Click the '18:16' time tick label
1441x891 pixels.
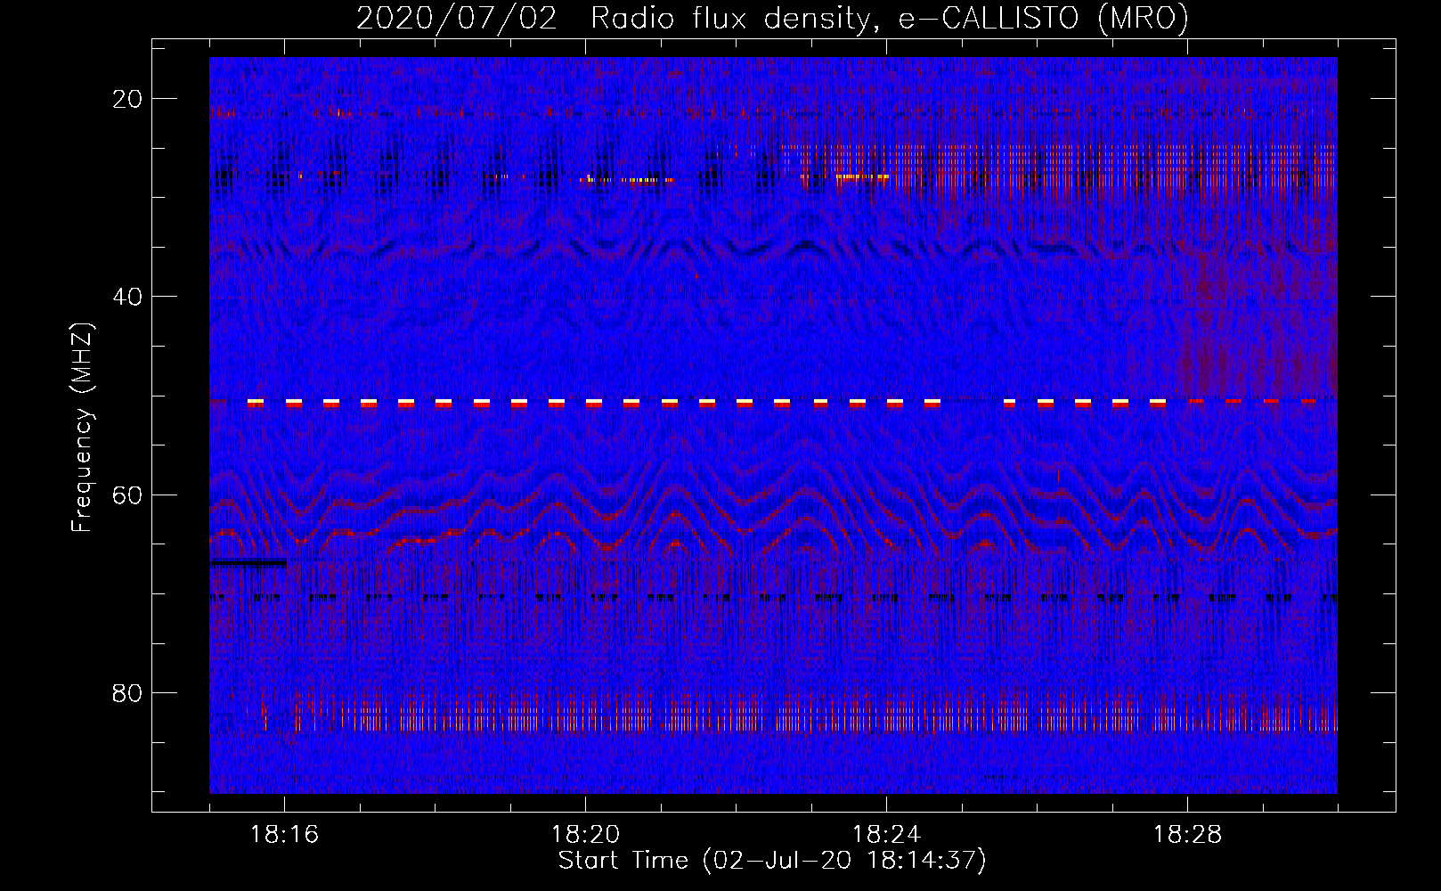tap(284, 835)
